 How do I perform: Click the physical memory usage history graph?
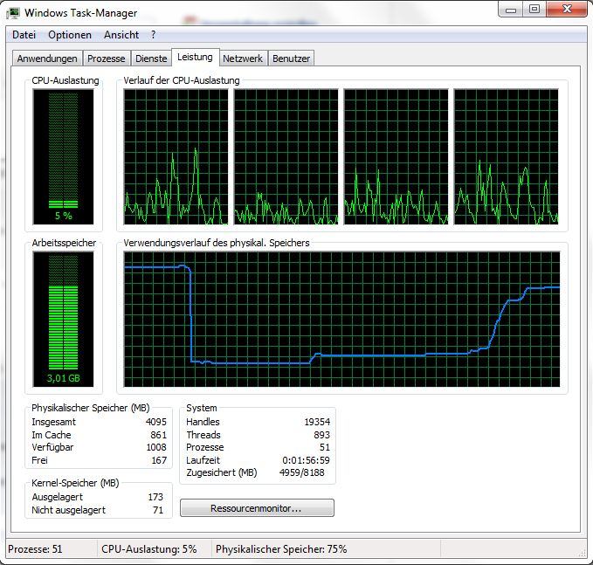[341, 320]
